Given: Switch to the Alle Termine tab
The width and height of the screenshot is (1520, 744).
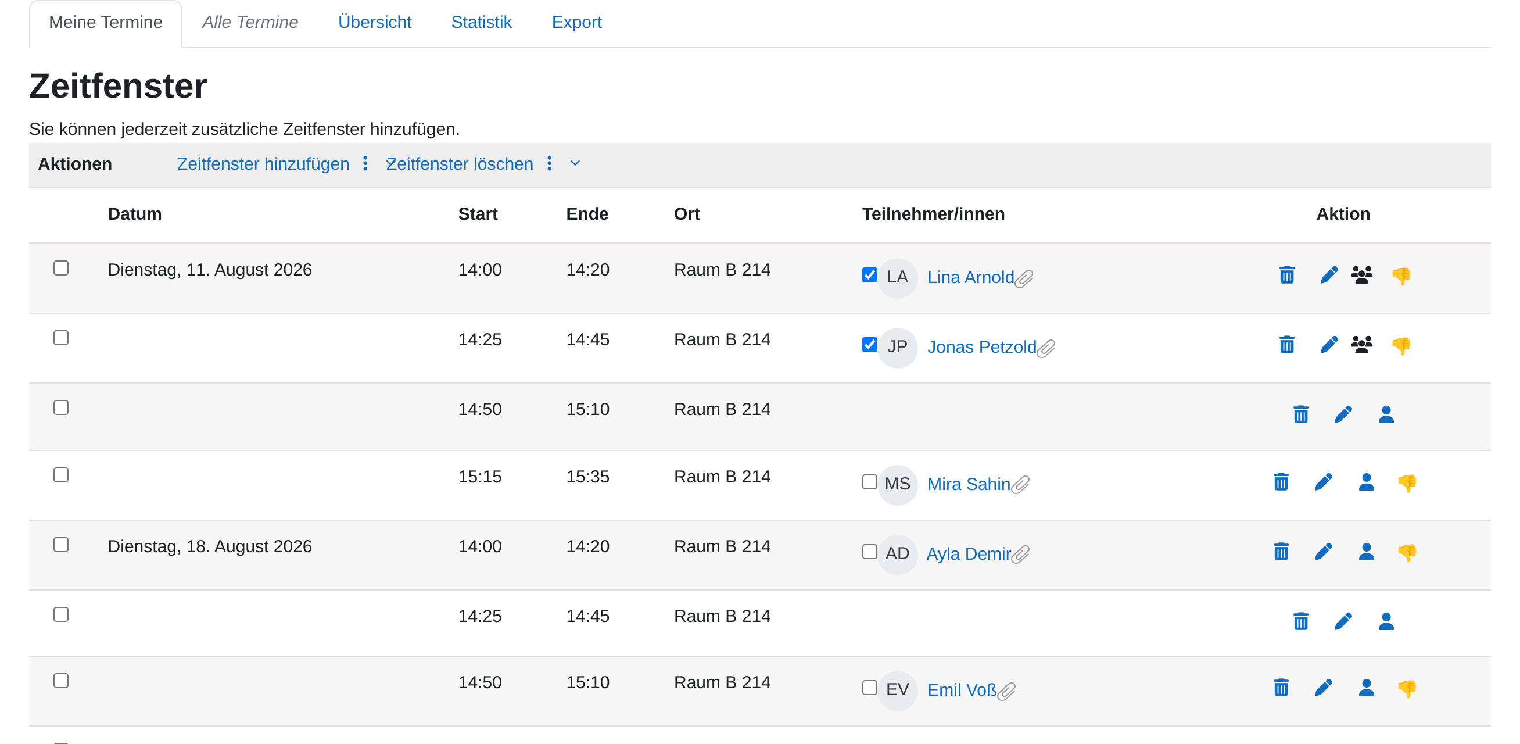Looking at the screenshot, I should (250, 23).
